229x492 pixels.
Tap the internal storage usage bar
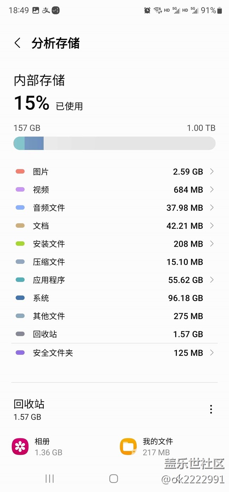[114, 143]
